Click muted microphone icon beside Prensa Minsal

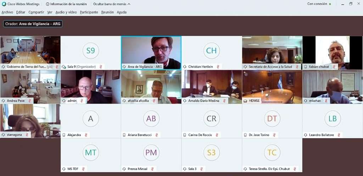152,169
